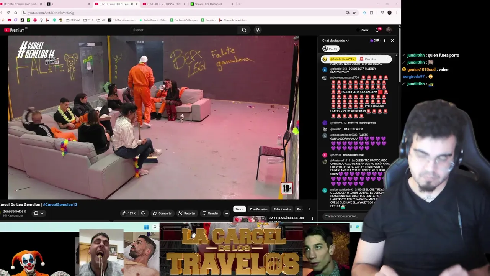Open the YO bookmarks folder
The height and width of the screenshot is (276, 490).
pyautogui.click(x=101, y=20)
